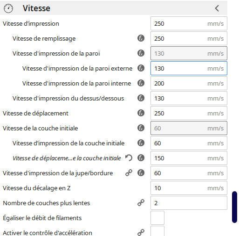Viewport: 239px width, 236px height.
Task: Click the link icon beside acceleration control
Action: [141, 232]
